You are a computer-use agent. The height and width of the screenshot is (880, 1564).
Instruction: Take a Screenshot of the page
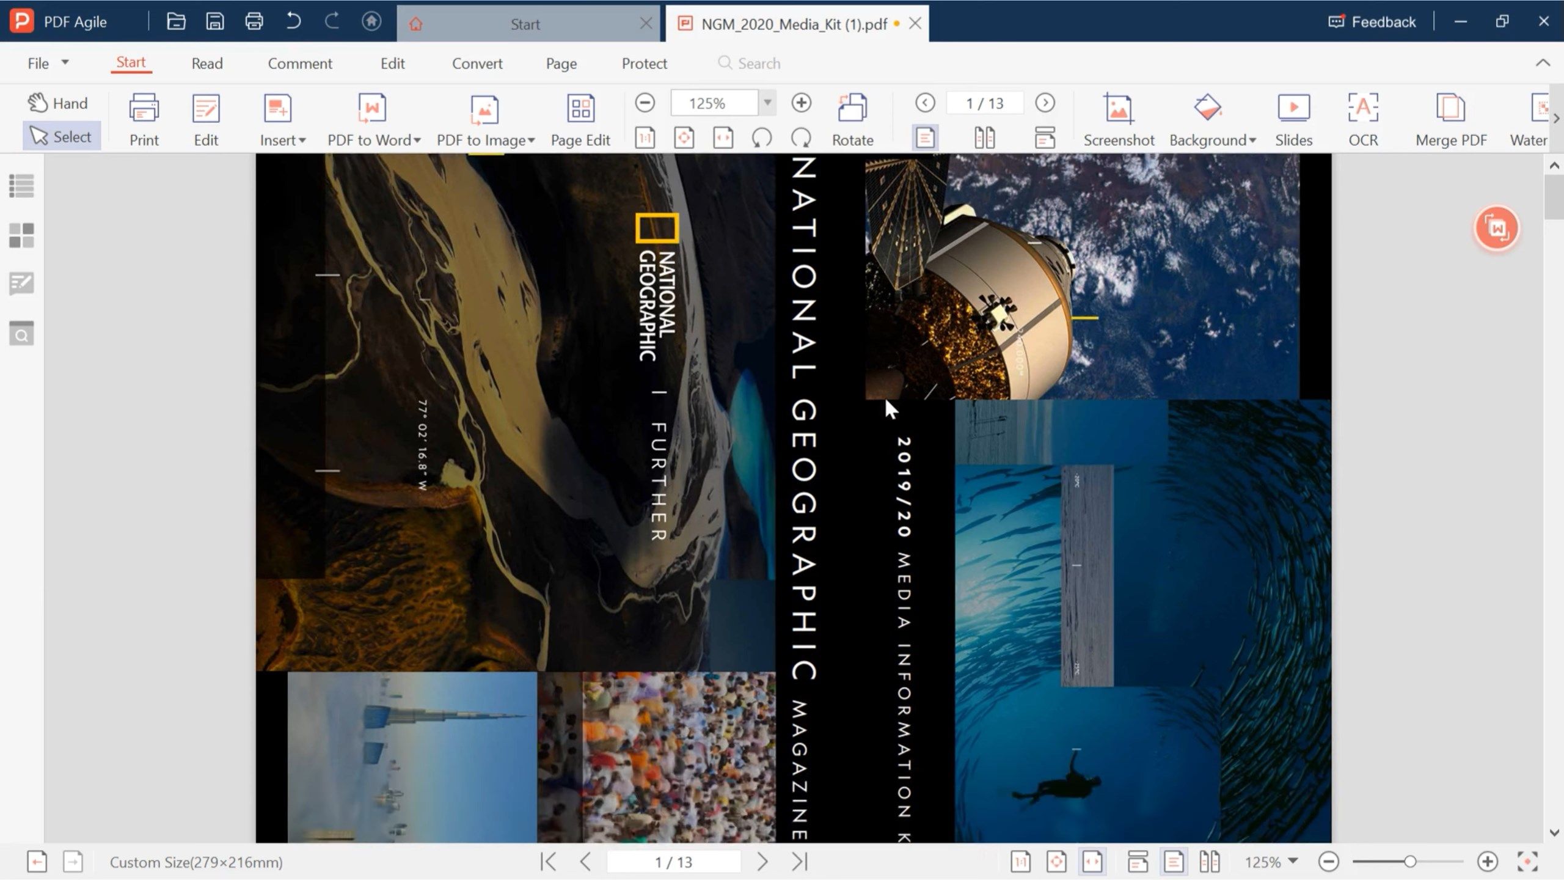point(1119,120)
